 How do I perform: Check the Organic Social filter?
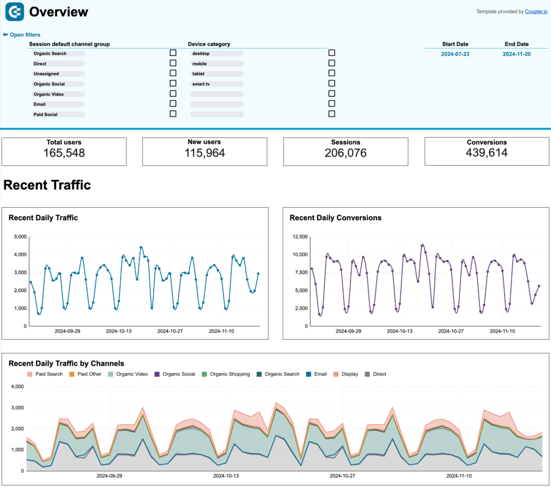(173, 83)
